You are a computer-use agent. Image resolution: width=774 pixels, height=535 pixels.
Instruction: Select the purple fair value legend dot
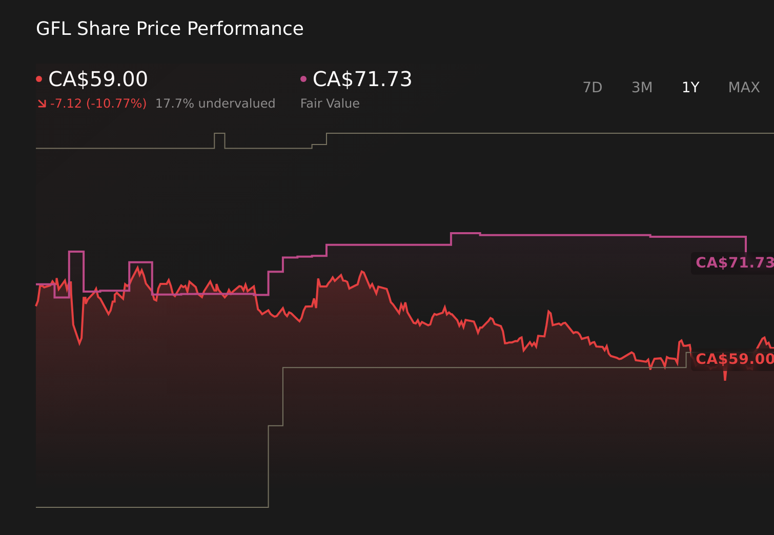pos(303,78)
